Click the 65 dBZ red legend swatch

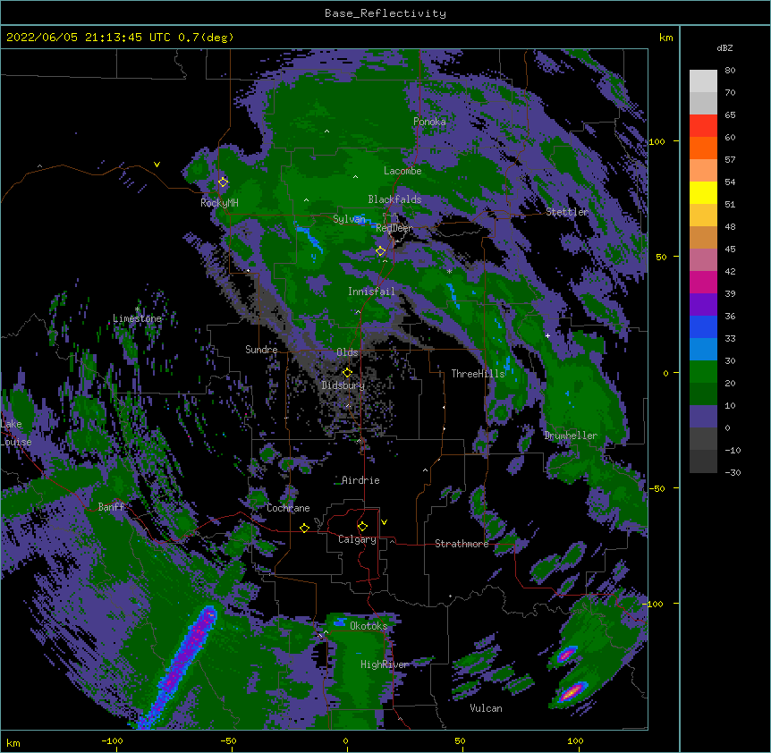(x=703, y=126)
